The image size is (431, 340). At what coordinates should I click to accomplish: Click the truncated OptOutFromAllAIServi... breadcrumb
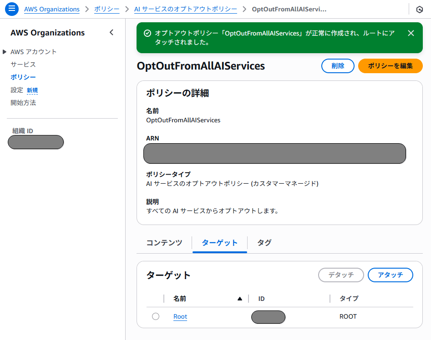tap(289, 10)
